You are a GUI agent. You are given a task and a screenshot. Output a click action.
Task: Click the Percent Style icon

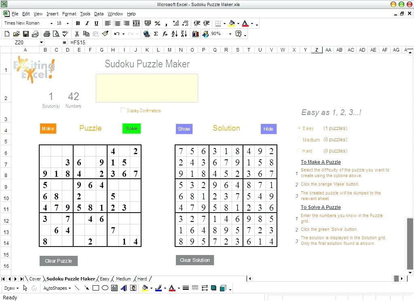coord(157,23)
